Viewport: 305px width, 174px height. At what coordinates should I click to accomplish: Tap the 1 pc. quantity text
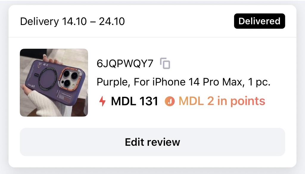click(259, 82)
